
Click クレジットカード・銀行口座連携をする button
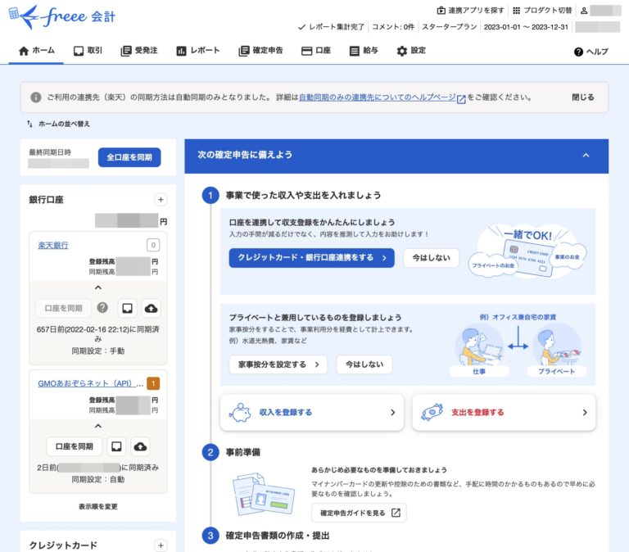pyautogui.click(x=311, y=258)
